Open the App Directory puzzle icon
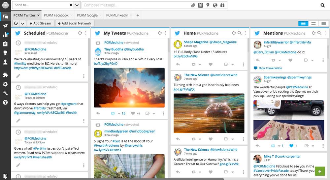The height and width of the screenshot is (180, 330). click(5, 75)
